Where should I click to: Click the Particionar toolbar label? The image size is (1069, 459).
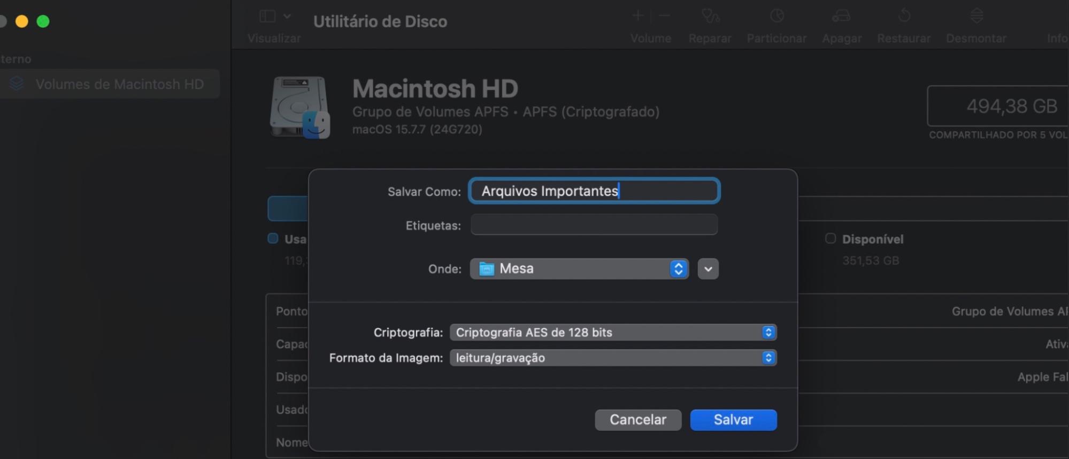click(776, 38)
